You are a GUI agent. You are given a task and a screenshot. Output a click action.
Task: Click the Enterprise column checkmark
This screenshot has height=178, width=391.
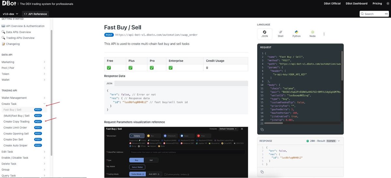pos(170,68)
